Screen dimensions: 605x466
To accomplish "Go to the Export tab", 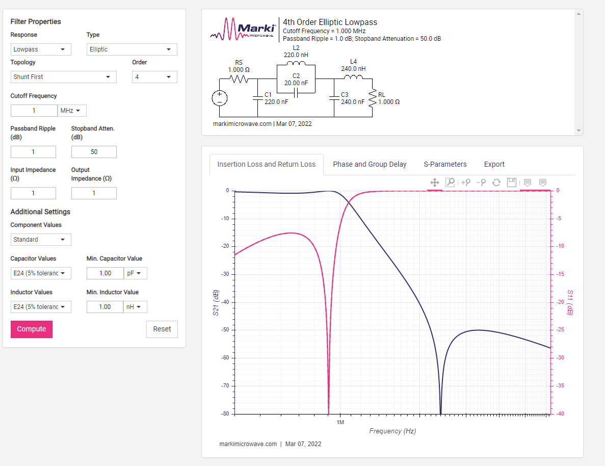I will tap(494, 164).
